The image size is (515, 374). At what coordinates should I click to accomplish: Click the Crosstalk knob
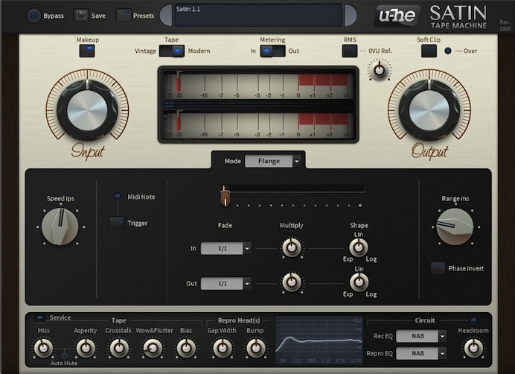click(119, 348)
